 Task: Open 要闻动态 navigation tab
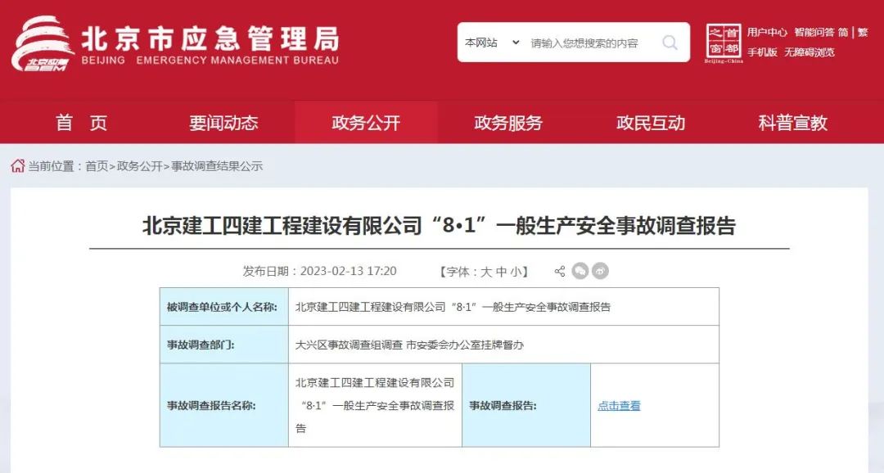click(x=223, y=123)
